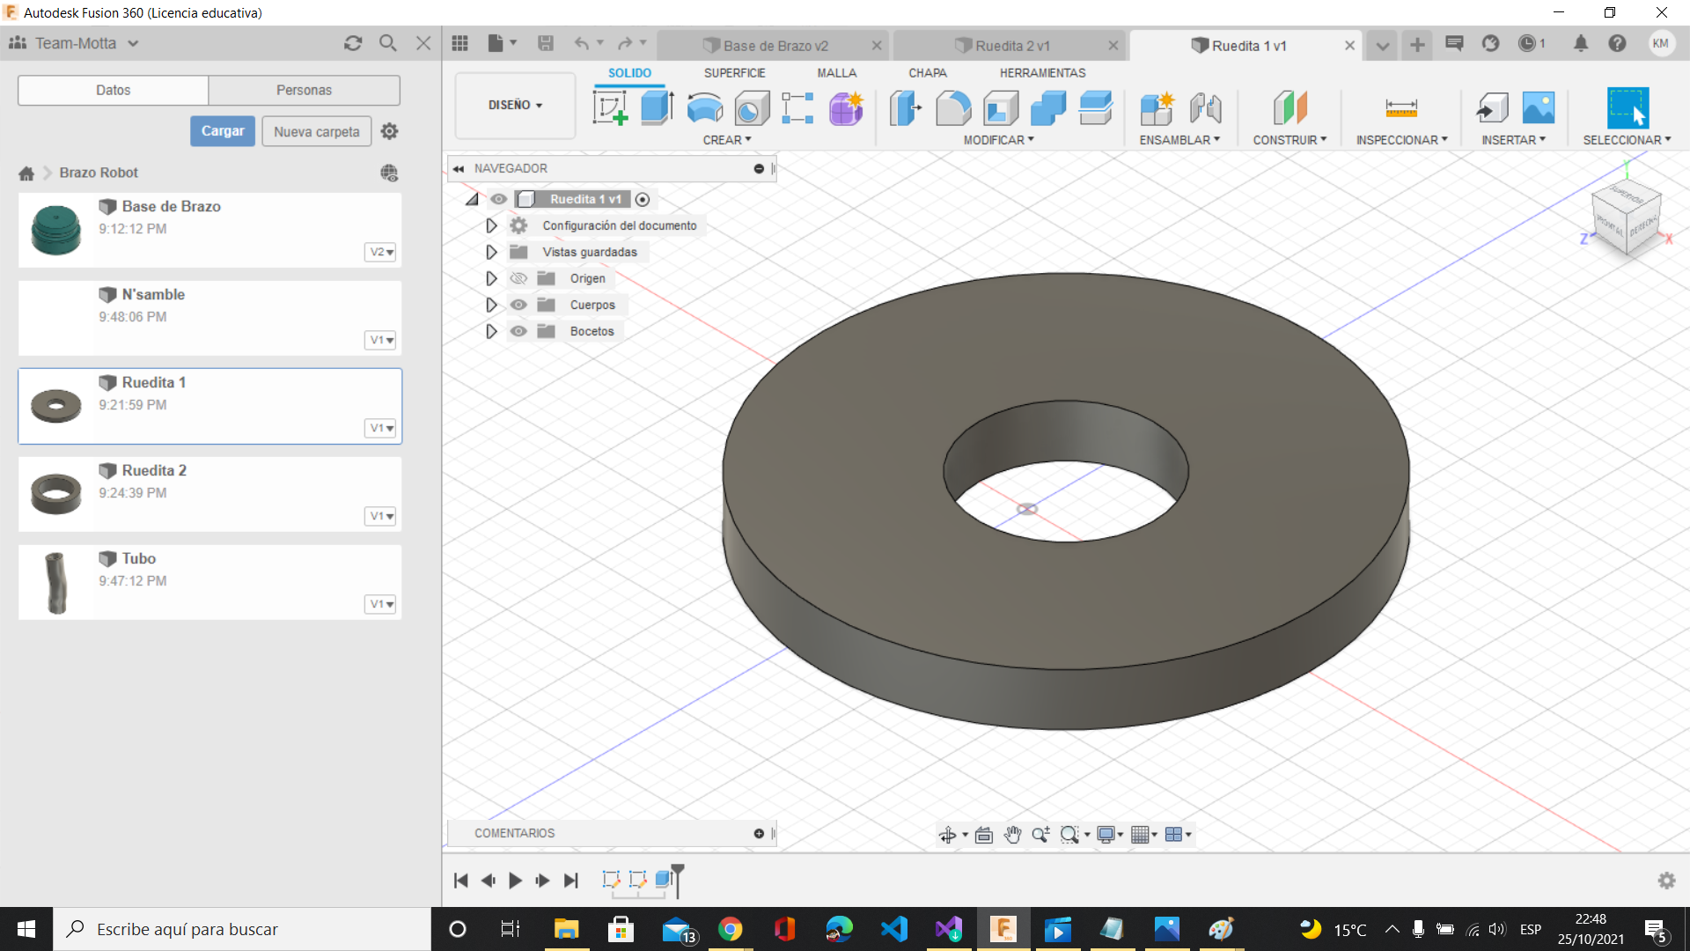Click the Cargar button
Image resolution: width=1690 pixels, height=951 pixels.
[223, 131]
